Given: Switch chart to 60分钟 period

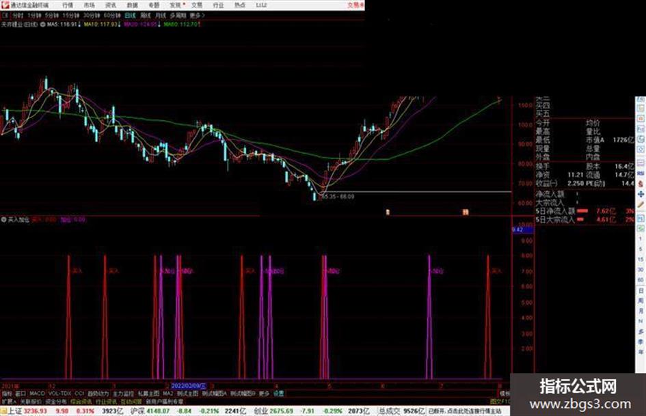Looking at the screenshot, I should click(x=112, y=15).
